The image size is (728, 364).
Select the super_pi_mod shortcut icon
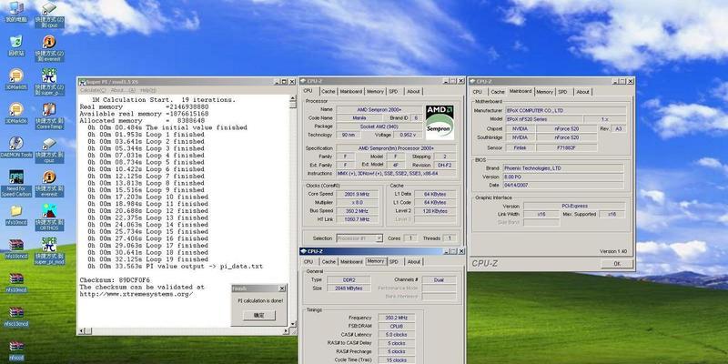49,251
